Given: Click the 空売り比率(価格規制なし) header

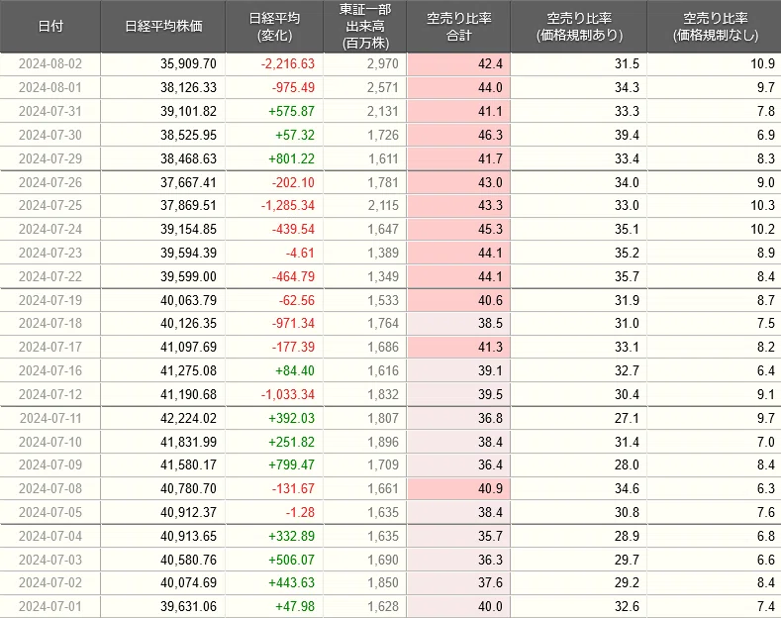Looking at the screenshot, I should pyautogui.click(x=715, y=26).
